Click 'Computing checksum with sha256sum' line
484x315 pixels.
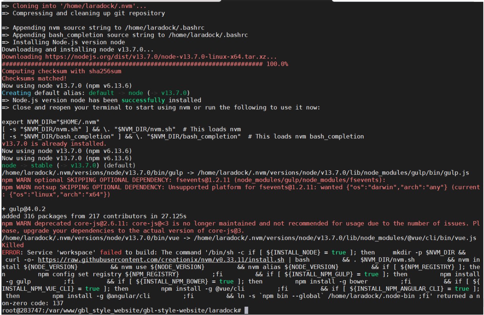62,71
